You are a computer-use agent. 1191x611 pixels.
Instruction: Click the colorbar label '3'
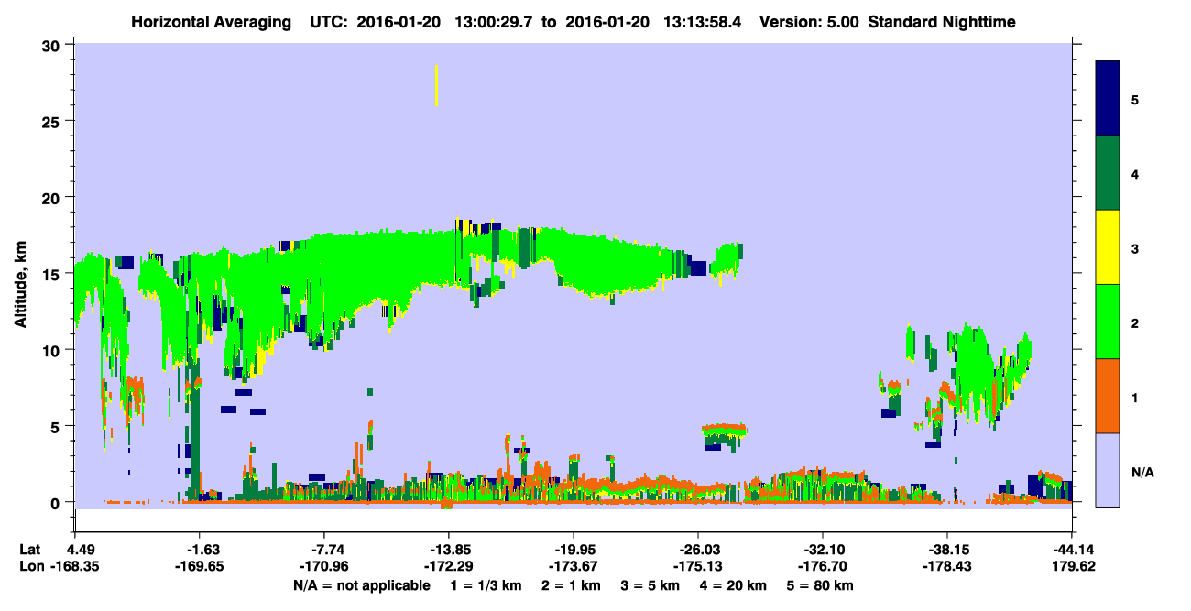pyautogui.click(x=1135, y=248)
